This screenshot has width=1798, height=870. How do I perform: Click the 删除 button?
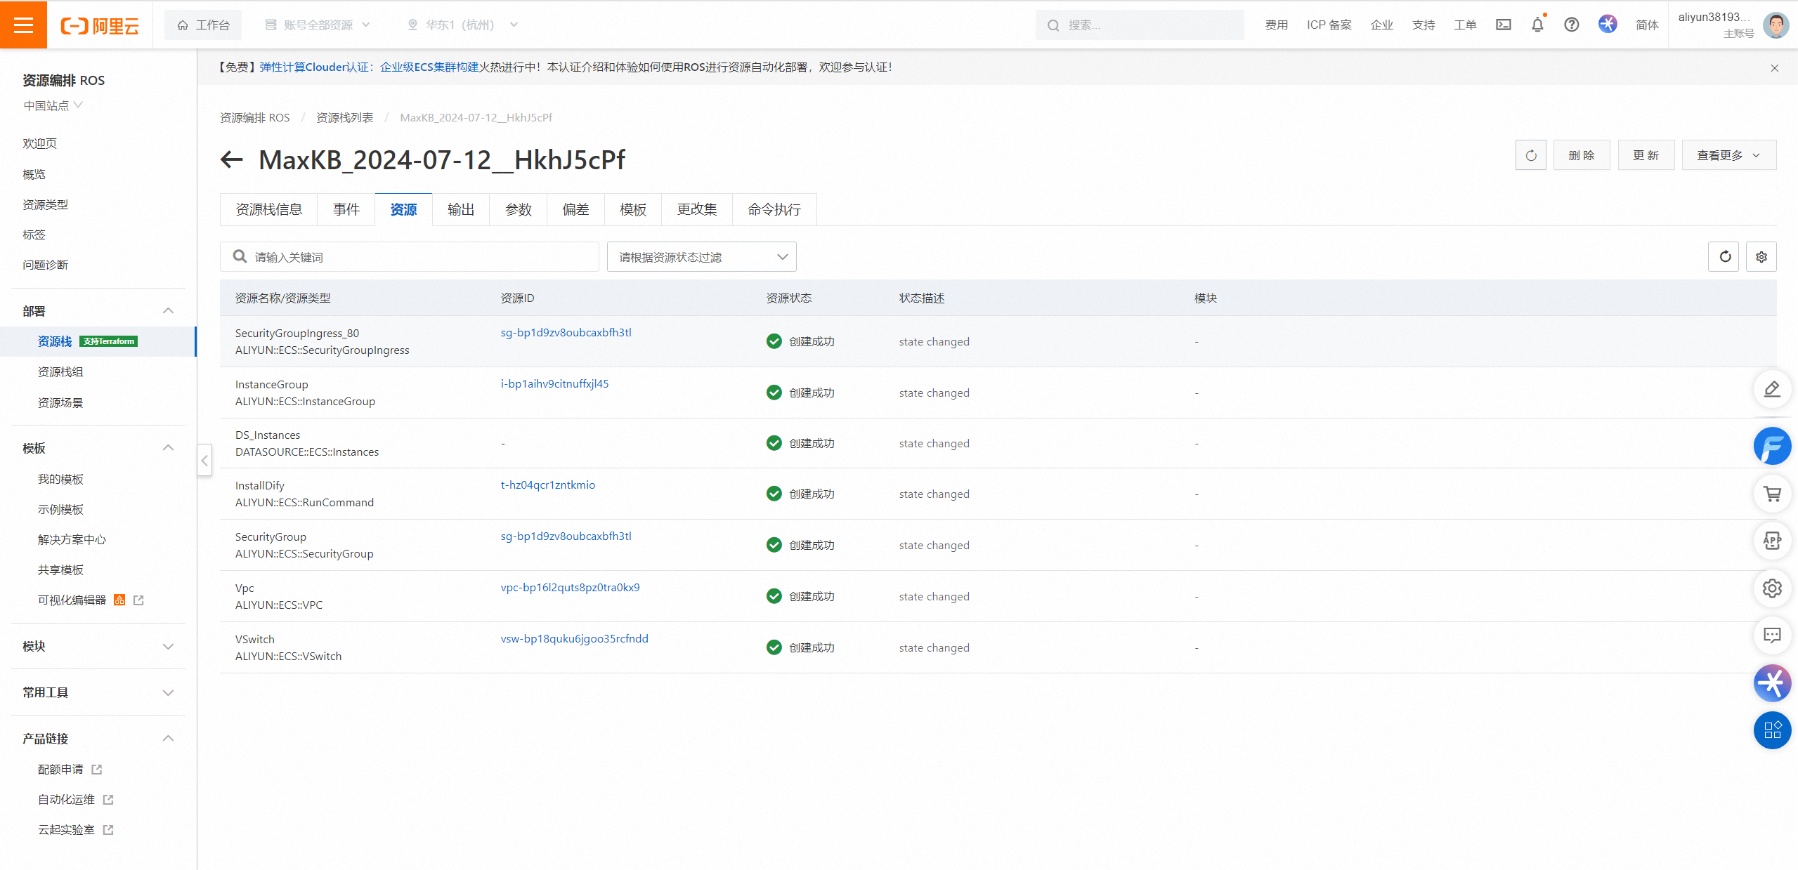click(1582, 155)
